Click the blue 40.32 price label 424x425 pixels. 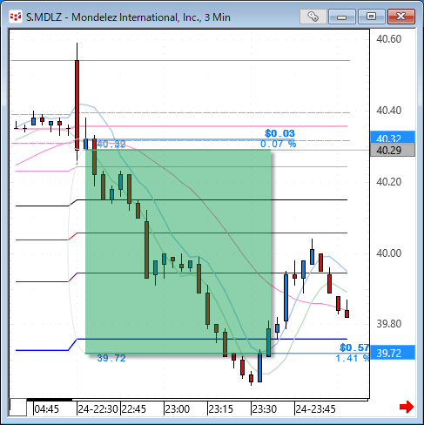393,137
